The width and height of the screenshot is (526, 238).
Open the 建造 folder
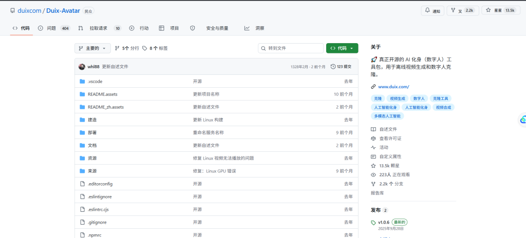92,120
